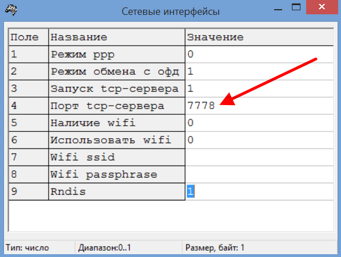The width and height of the screenshot is (341, 257).
Task: Select the Запуск tcp-сервера value cell
Action: click(x=259, y=89)
